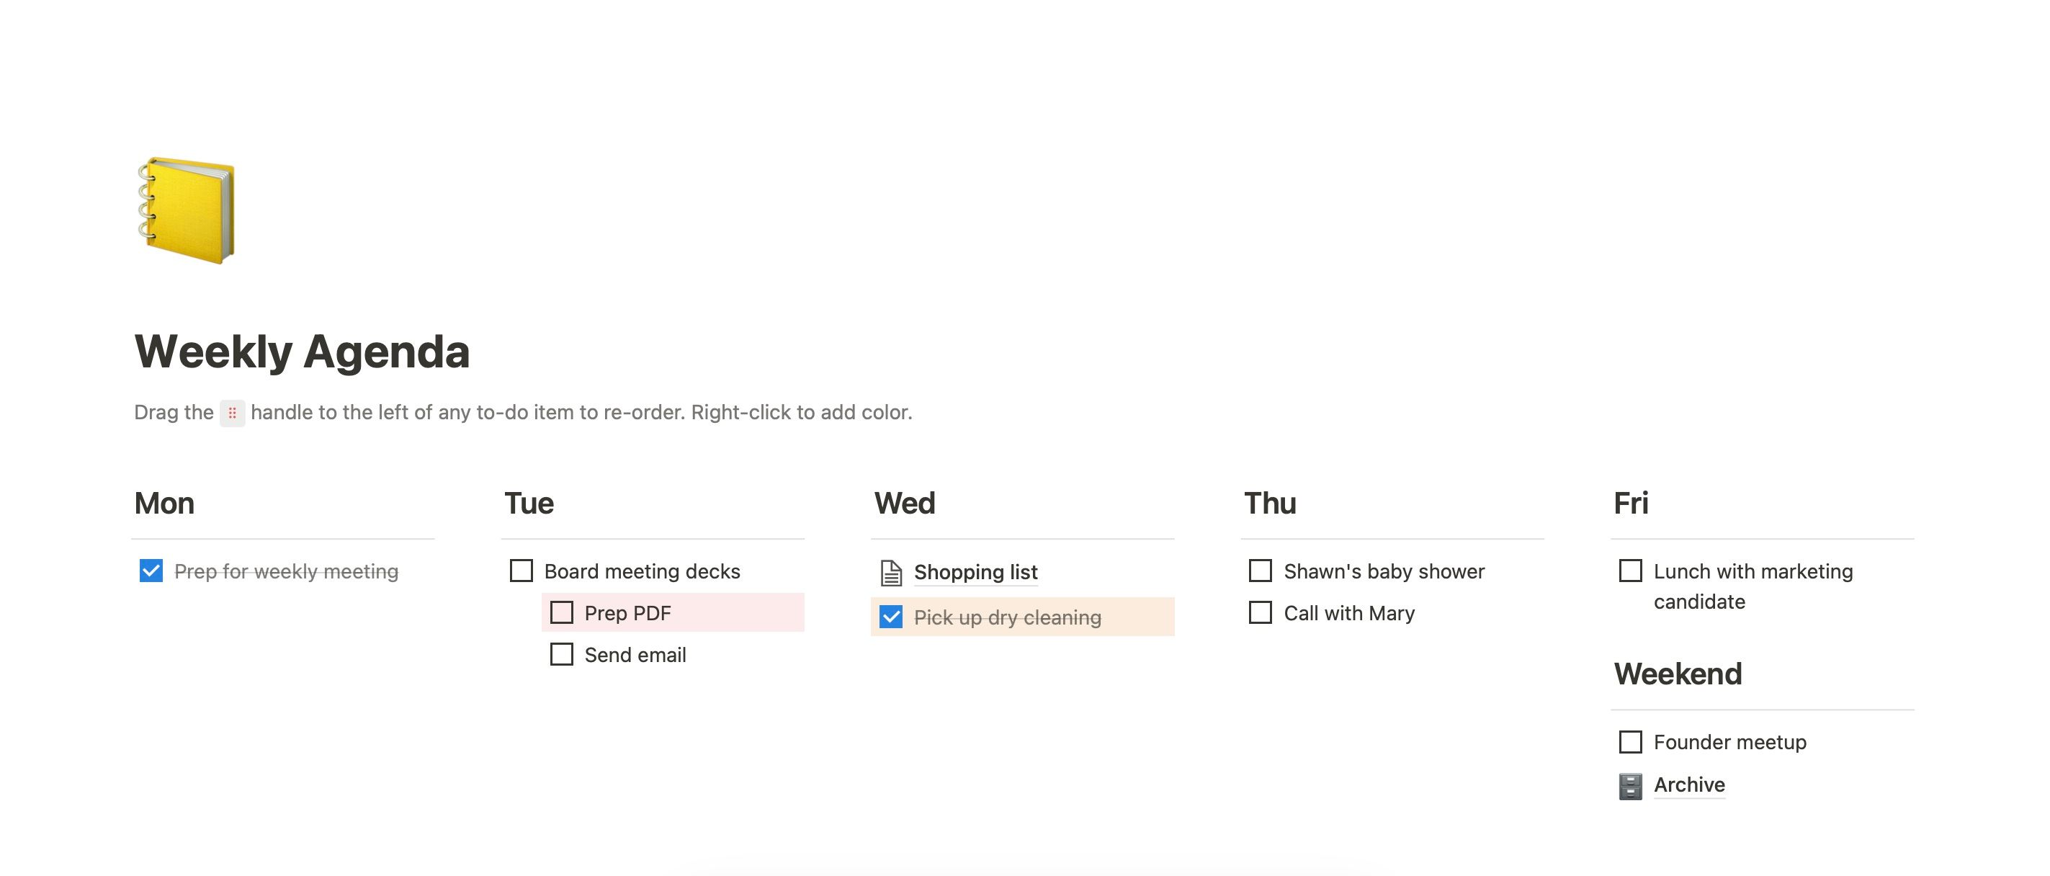Uncheck the Pick up dry cleaning checkbox
2050x876 pixels.
891,617
